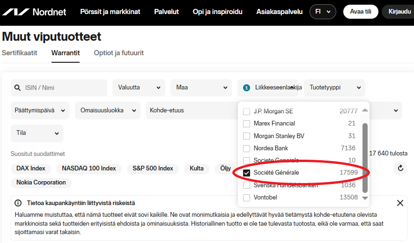The height and width of the screenshot is (243, 414).
Task: Open the Kohde-etuus filter
Action: point(192,110)
